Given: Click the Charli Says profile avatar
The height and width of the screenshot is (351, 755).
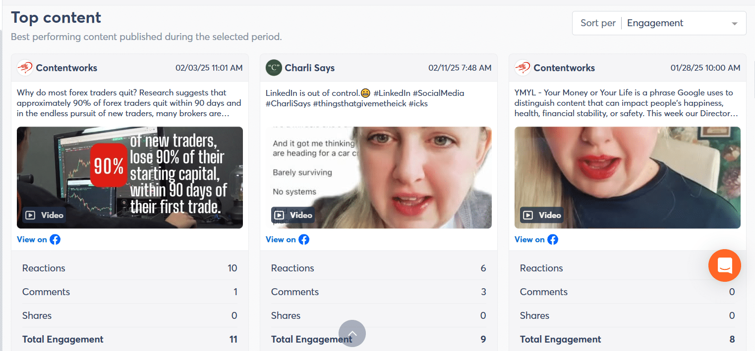Looking at the screenshot, I should pos(274,68).
